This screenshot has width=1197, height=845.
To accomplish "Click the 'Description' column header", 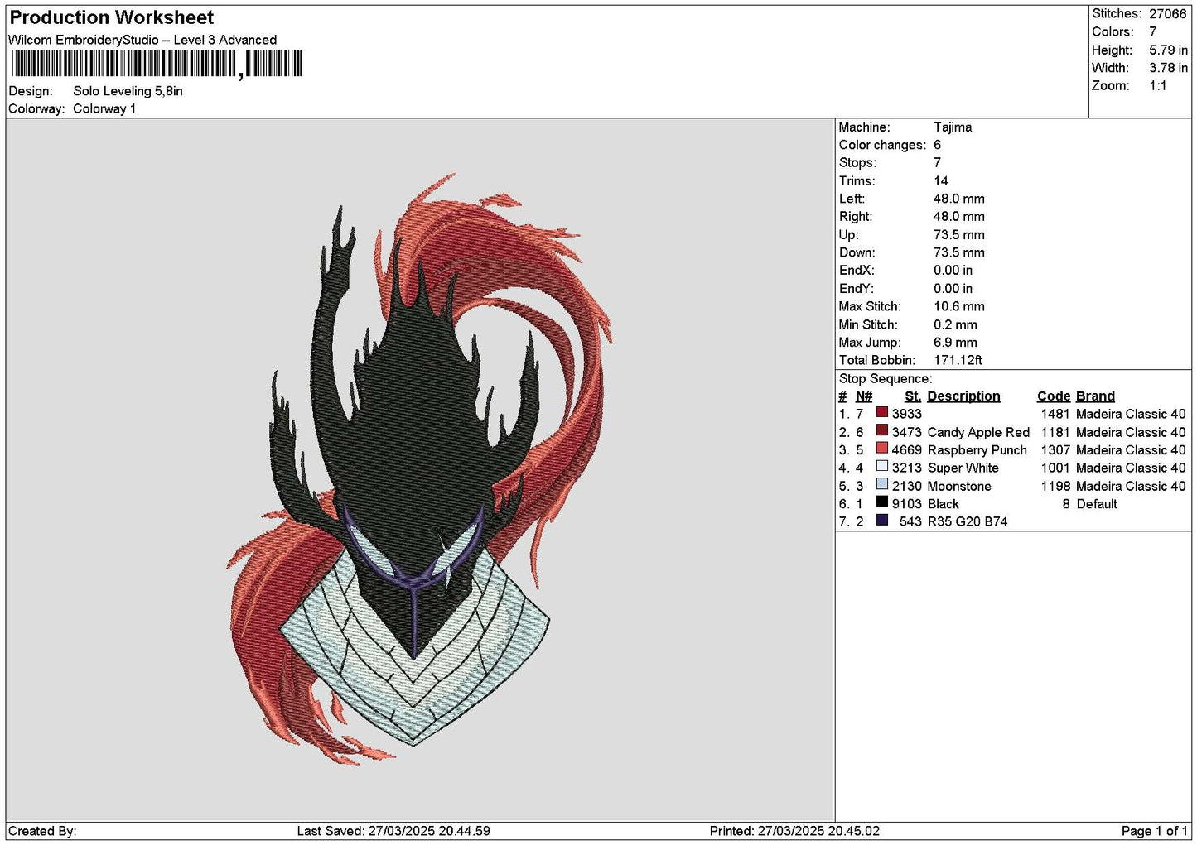I will 963,396.
